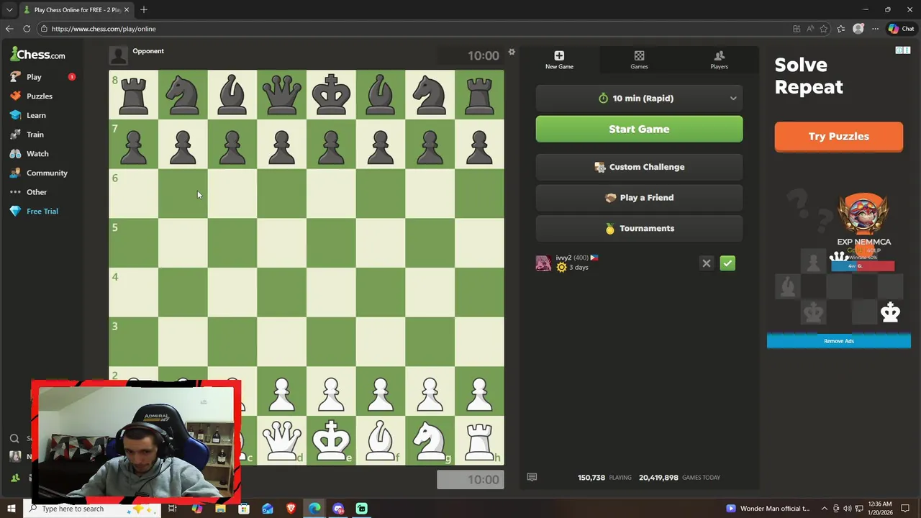Screen dimensions: 921x518
Task: Select the white king on e1
Action: (x=331, y=440)
